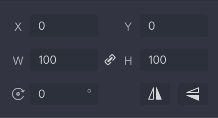The image size is (218, 118).
Task: Focus the Y position input field
Action: point(174,26)
